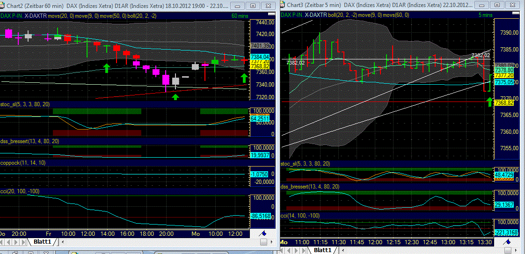Click cyan price tag 7375,05 on Chart3 axis
Screen dimensions: 525x254
(x=504, y=82)
